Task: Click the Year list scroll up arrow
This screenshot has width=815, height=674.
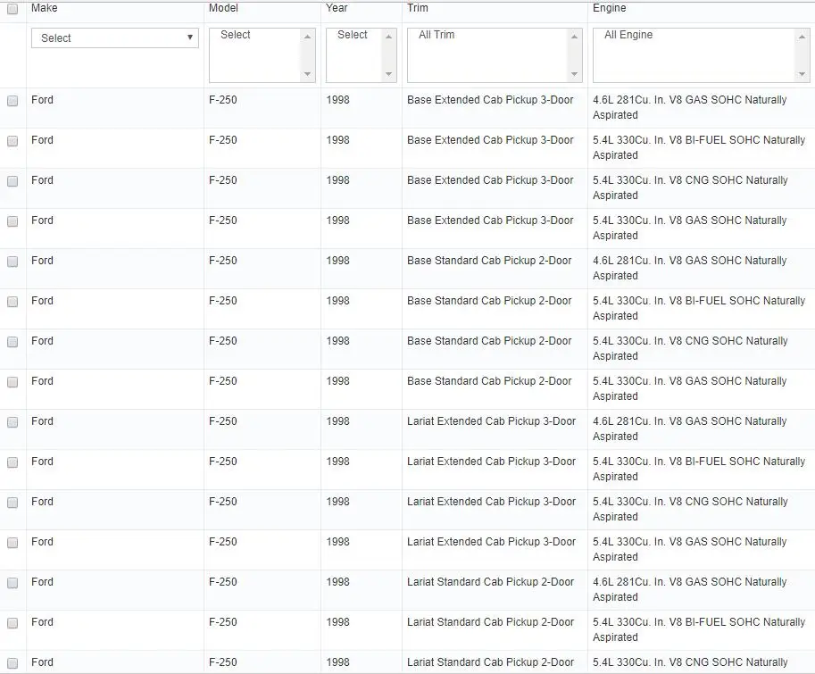Action: coord(388,37)
